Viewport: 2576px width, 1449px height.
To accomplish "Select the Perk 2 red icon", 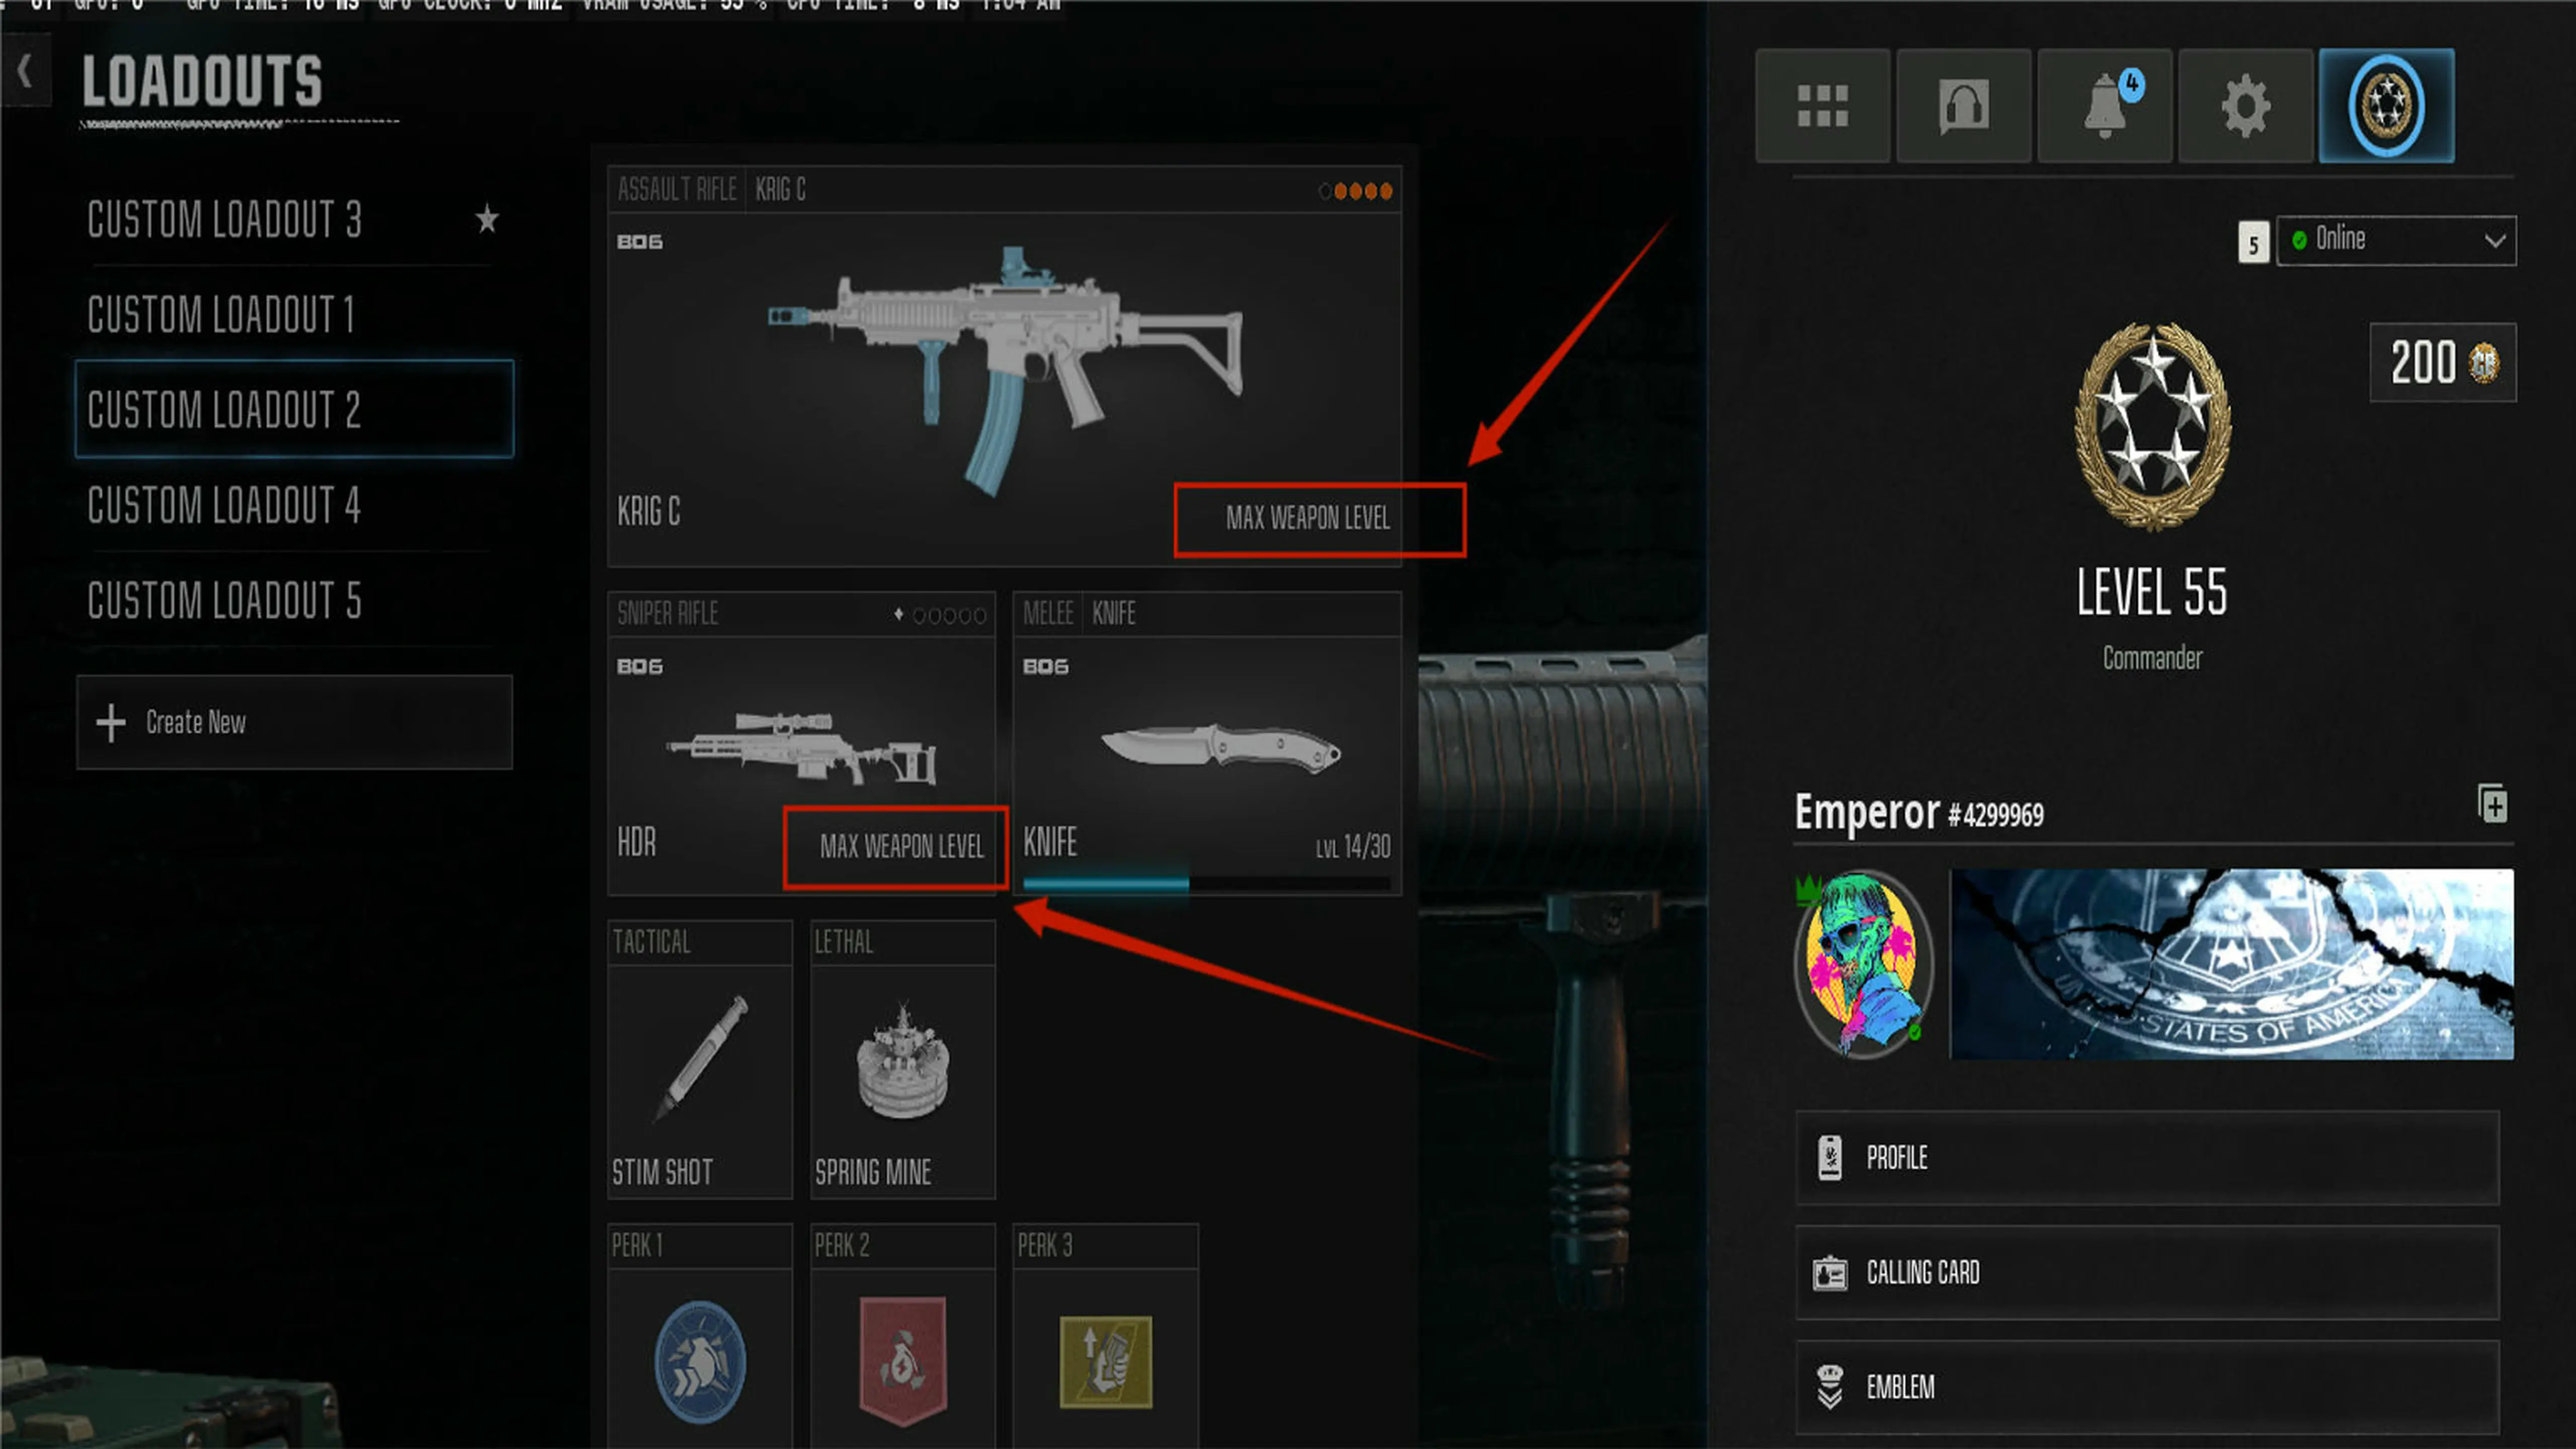I will pyautogui.click(x=902, y=1361).
